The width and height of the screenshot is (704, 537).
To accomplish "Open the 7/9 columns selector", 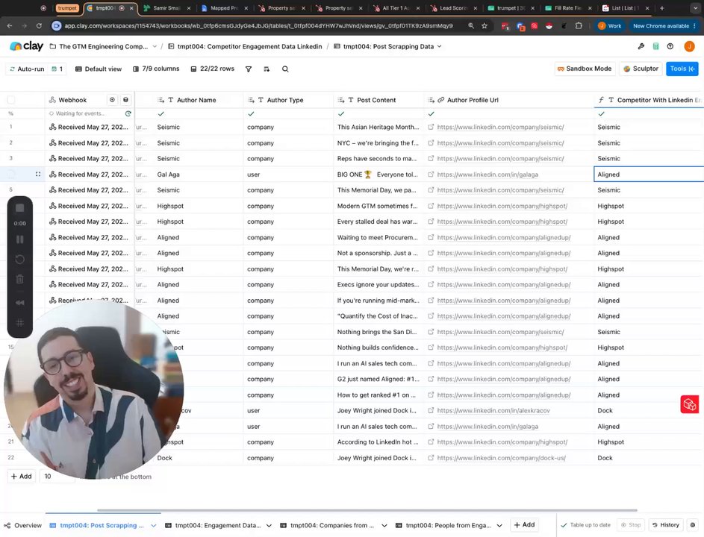I will 156,69.
